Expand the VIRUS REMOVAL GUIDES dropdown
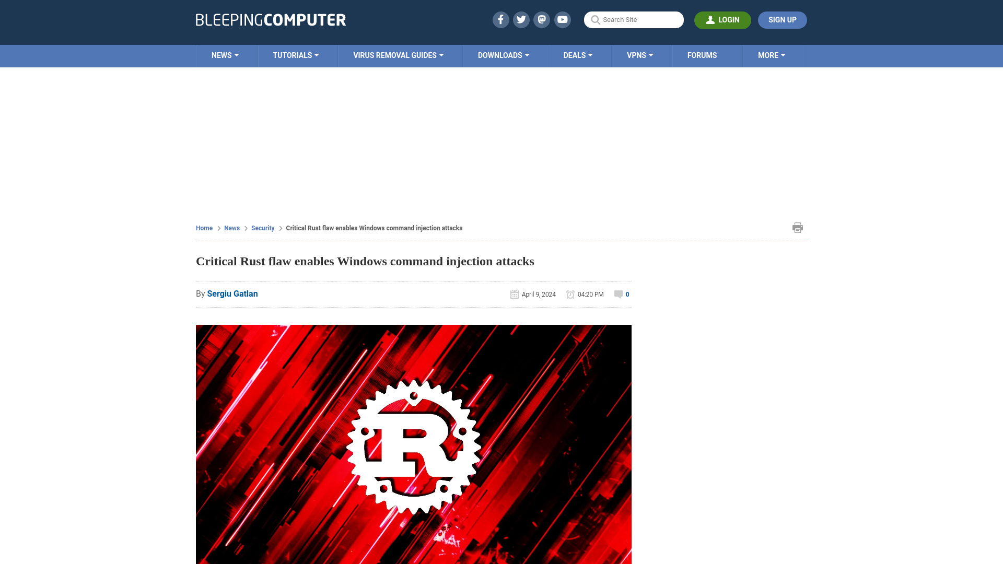The height and width of the screenshot is (564, 1003). tap(398, 55)
